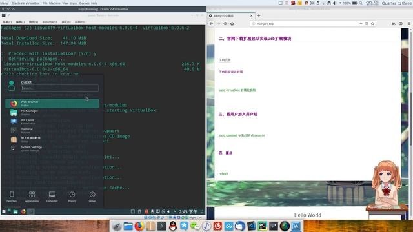Open the Input menu in VirtualBox menubar
413x232 pixels.
[74, 3]
